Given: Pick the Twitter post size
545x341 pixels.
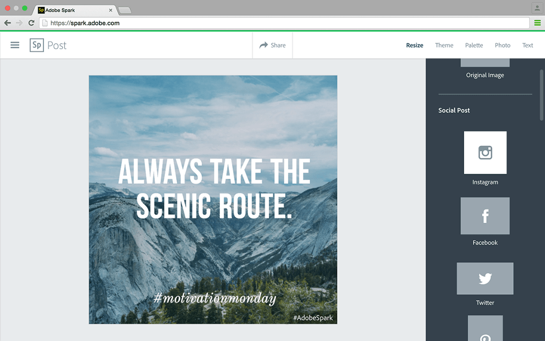Looking at the screenshot, I should [485, 279].
